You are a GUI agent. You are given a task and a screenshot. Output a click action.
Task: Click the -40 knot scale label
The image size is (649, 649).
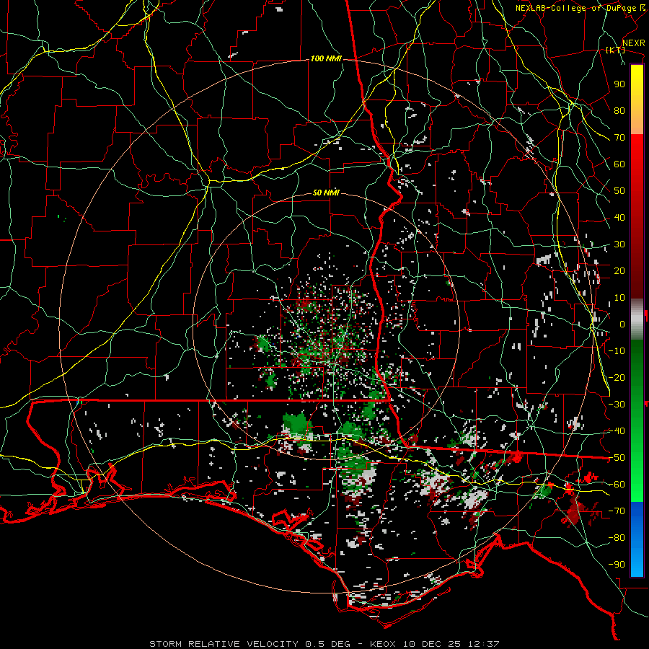pos(617,431)
